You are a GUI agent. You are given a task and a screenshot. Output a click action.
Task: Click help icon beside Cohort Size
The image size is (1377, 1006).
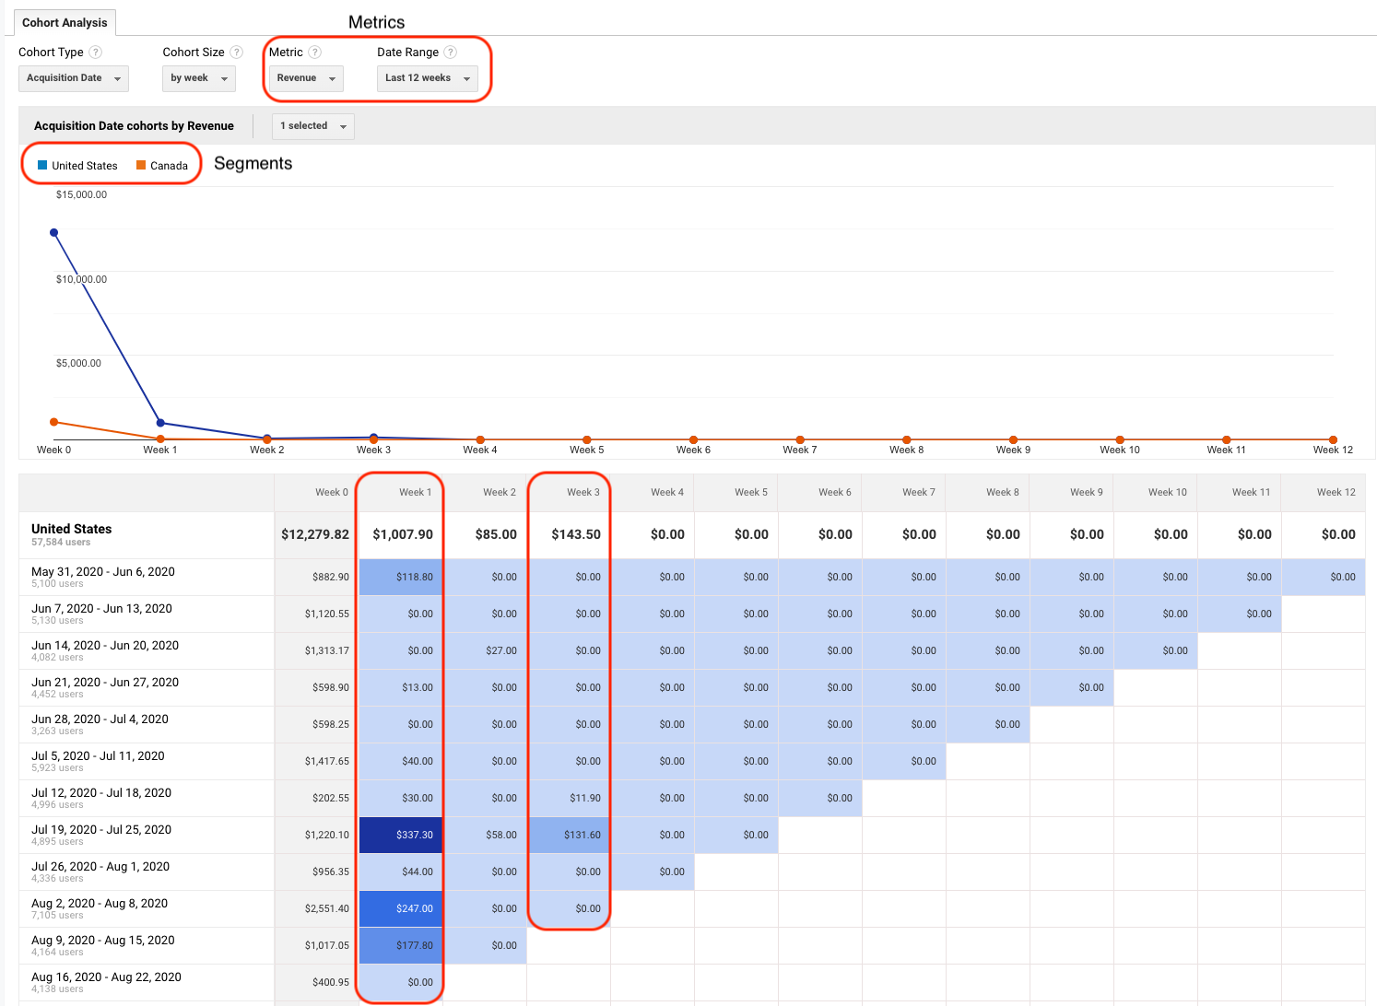(237, 53)
